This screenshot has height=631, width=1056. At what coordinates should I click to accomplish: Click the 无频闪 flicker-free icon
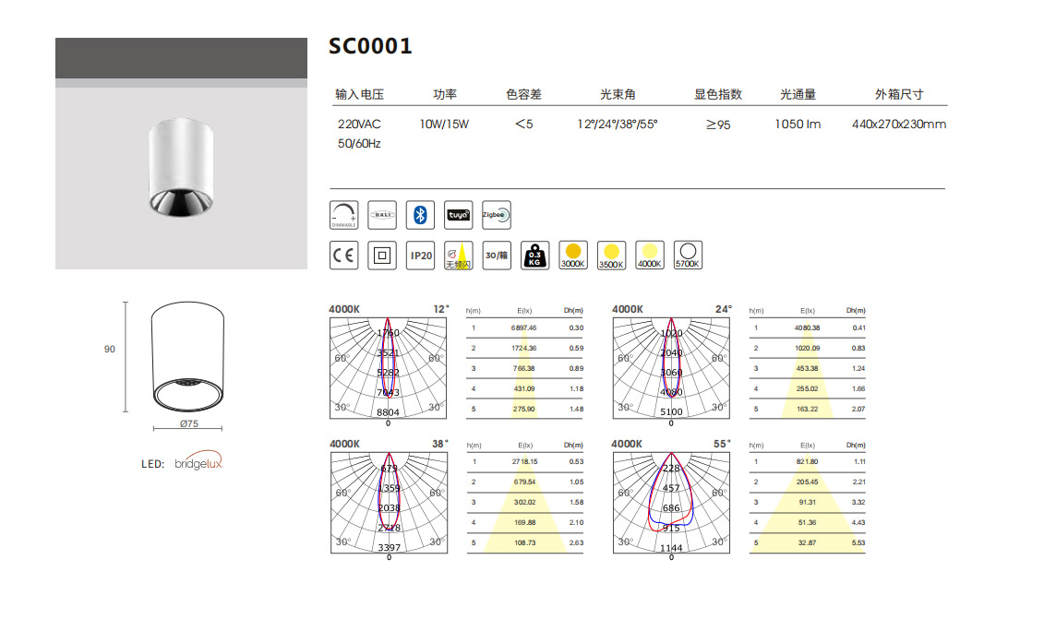(459, 256)
